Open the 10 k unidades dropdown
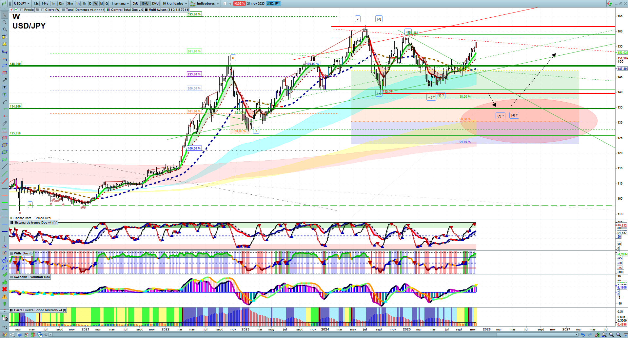 pos(175,4)
